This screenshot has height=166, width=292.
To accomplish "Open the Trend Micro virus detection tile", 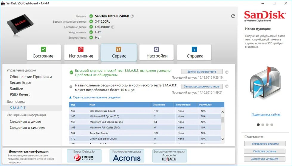I will 84,156.
